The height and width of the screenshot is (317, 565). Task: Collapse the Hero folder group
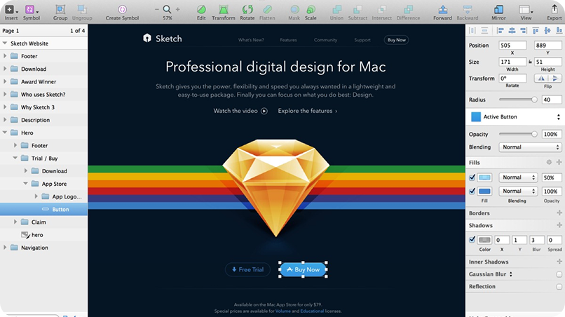tap(5, 133)
